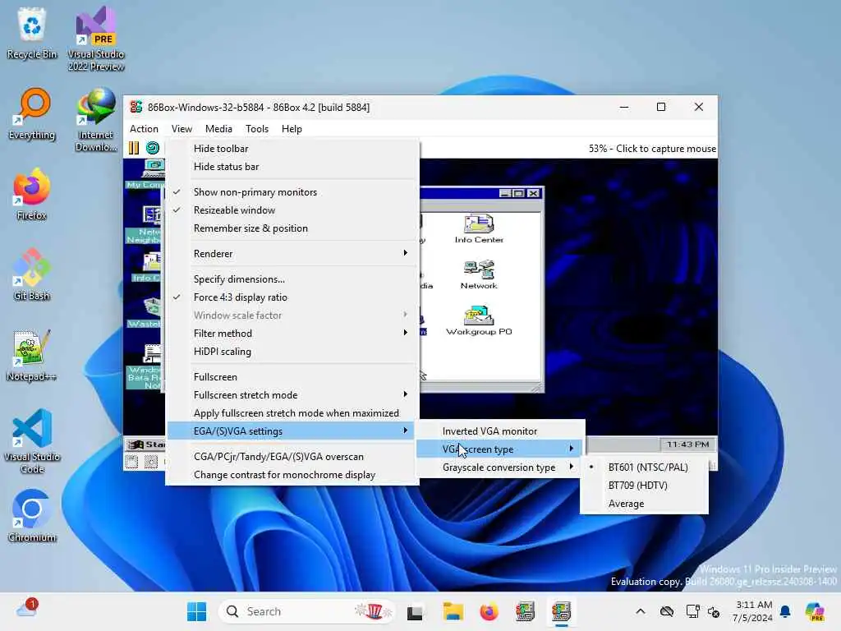Open the View menu
This screenshot has height=631, width=841.
coord(182,129)
